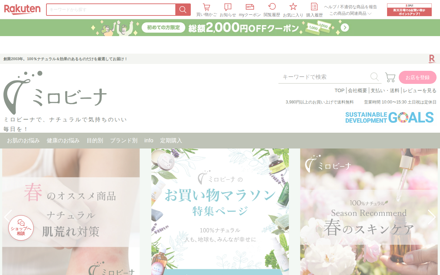Focus the Rakuten keyword search field
This screenshot has width=440, height=275.
click(111, 10)
